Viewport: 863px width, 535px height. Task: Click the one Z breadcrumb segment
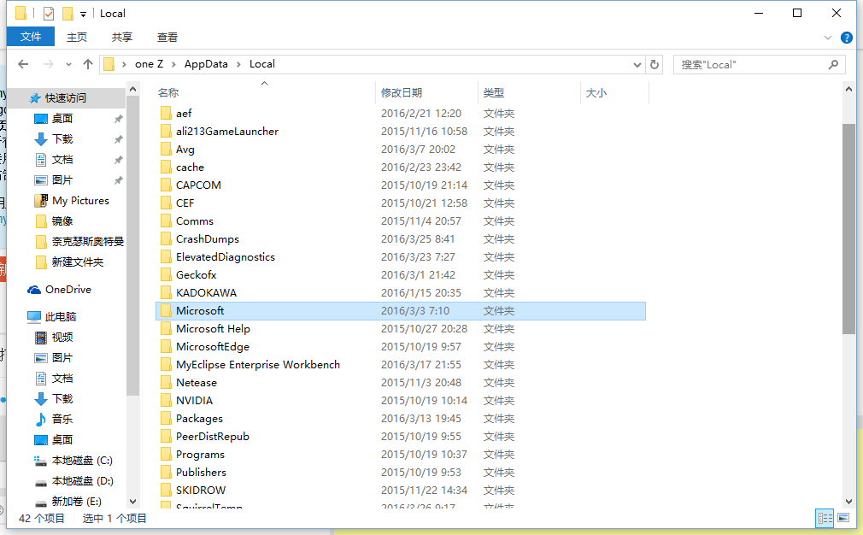[x=150, y=64]
